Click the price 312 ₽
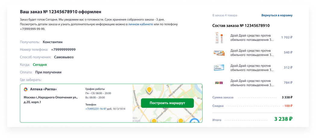 288,68
